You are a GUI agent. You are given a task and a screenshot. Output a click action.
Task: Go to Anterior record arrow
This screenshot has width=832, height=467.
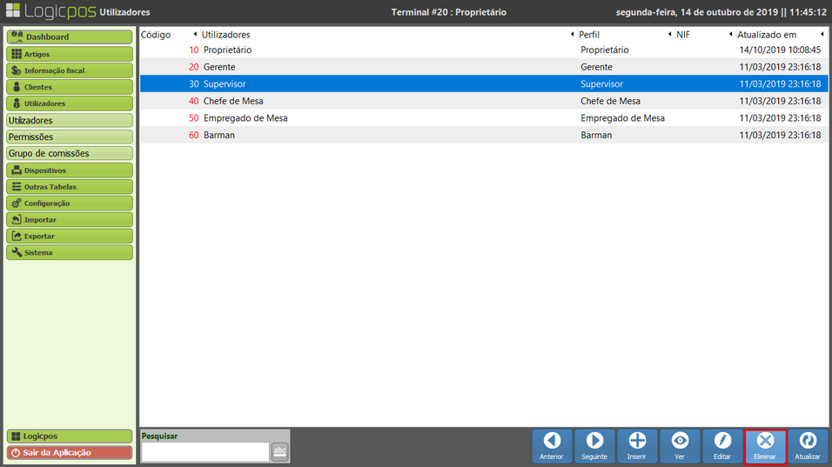coord(552,446)
